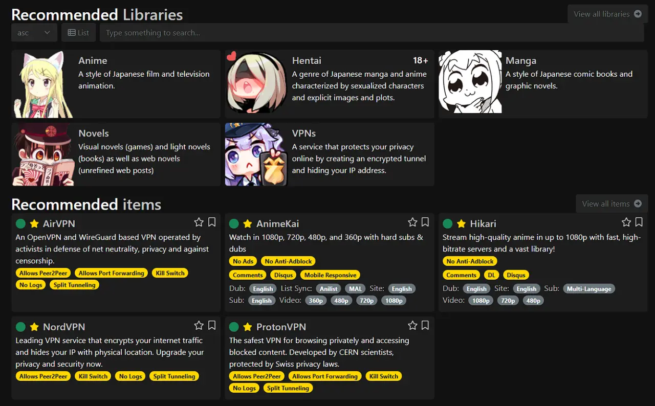The height and width of the screenshot is (406, 655).
Task: Open the Novels library thumbnail
Action: point(43,154)
